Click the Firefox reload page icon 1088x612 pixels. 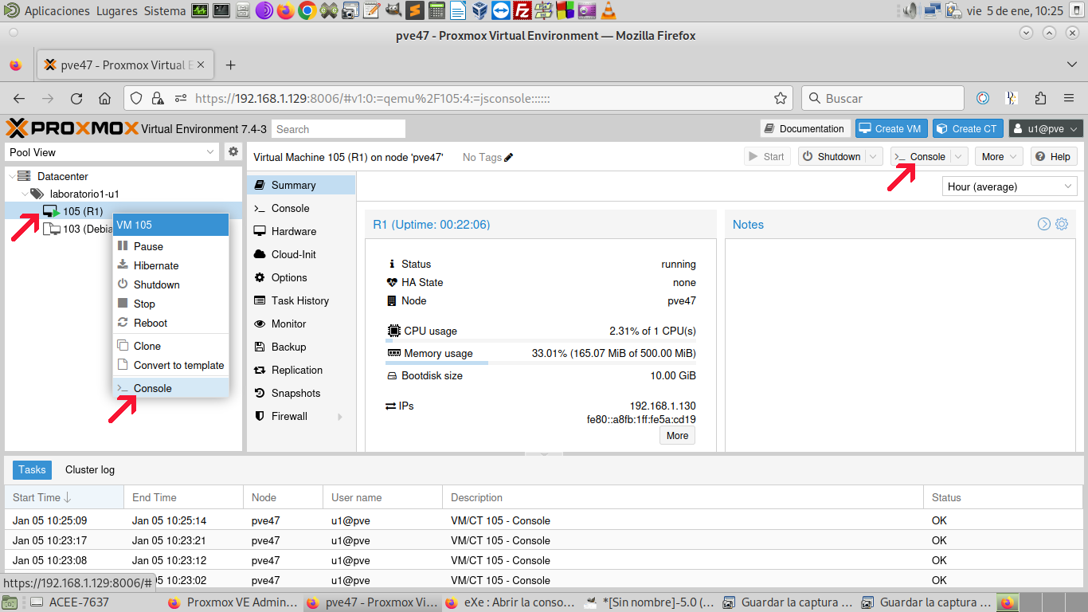point(76,99)
